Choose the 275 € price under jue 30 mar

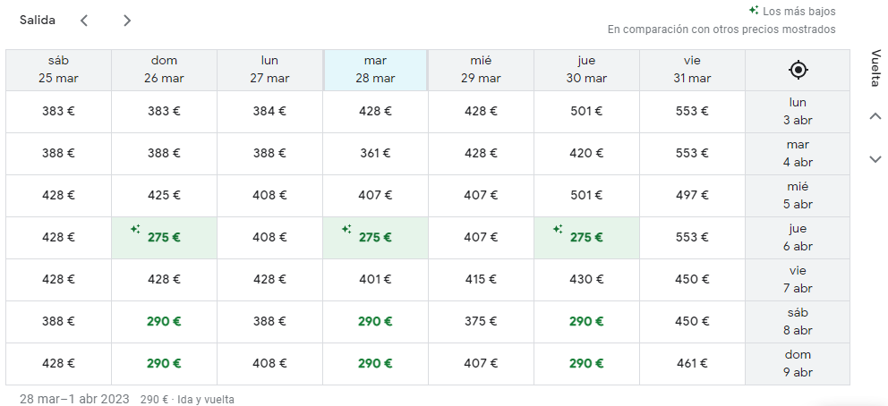[586, 238]
